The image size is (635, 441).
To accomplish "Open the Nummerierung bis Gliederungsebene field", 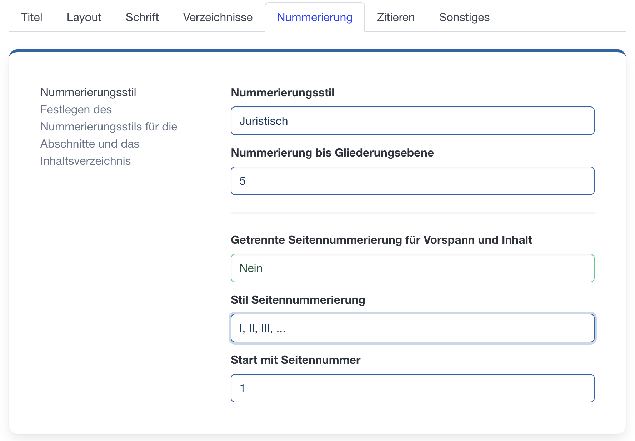I will 412,181.
